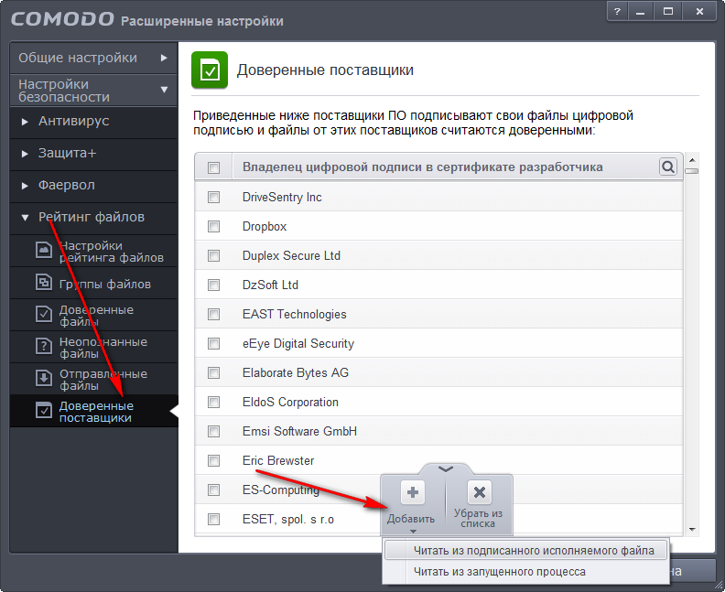Open Unrecognized files (Неопознанные файлы) icon

point(44,346)
